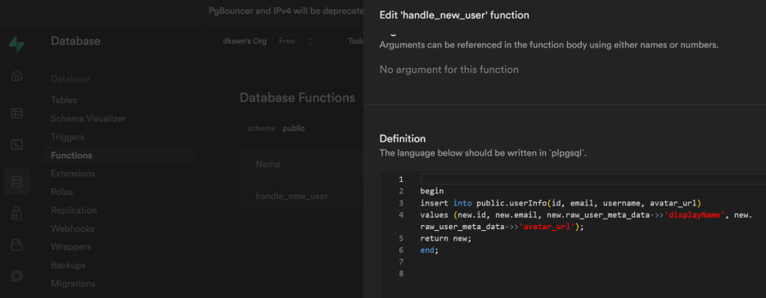Open Tables in Database menu
The width and height of the screenshot is (766, 298).
(64, 100)
